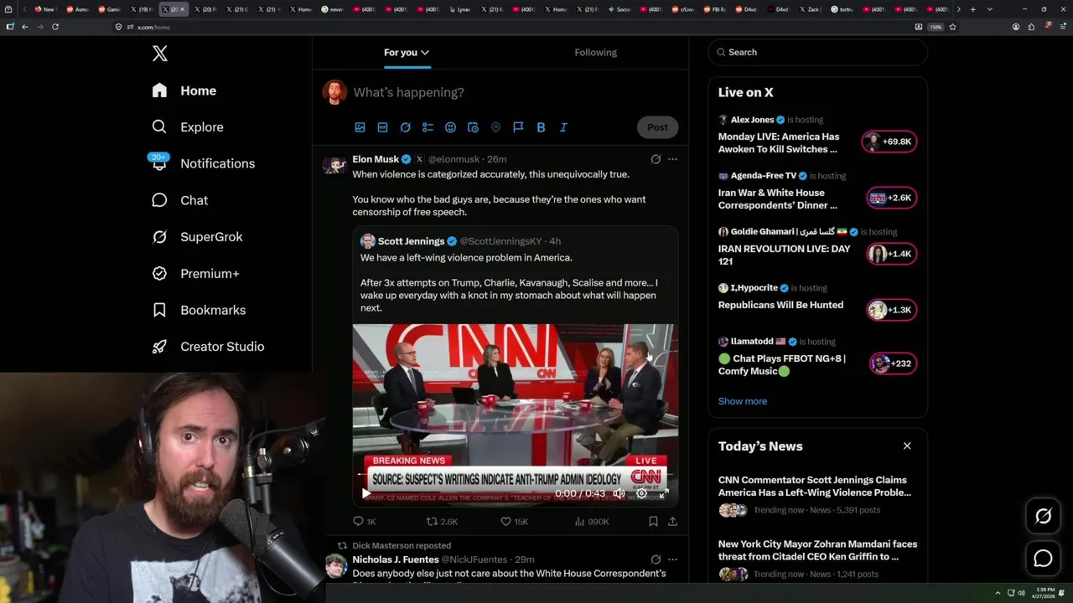The height and width of the screenshot is (603, 1073).
Task: Click the Search field on X
Action: [x=817, y=52]
